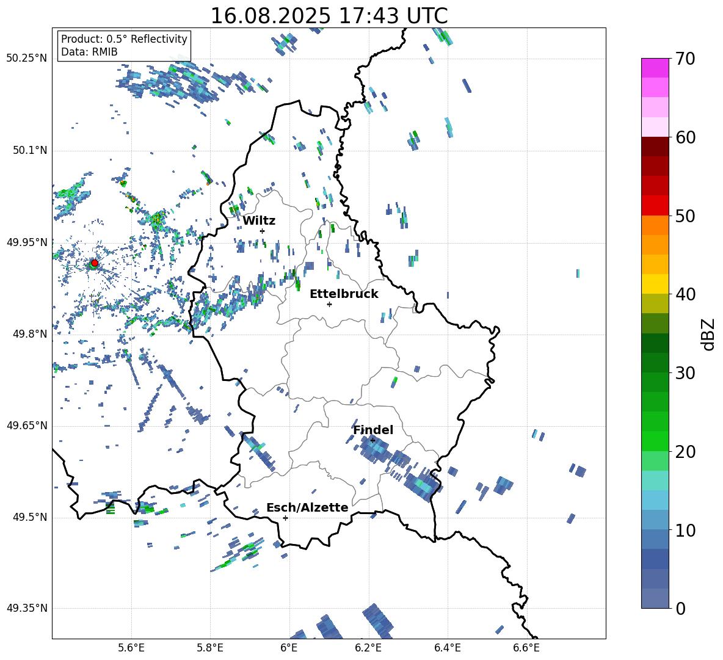This screenshot has width=723, height=660.
Task: Click the red radar site marker
Action: click(95, 263)
